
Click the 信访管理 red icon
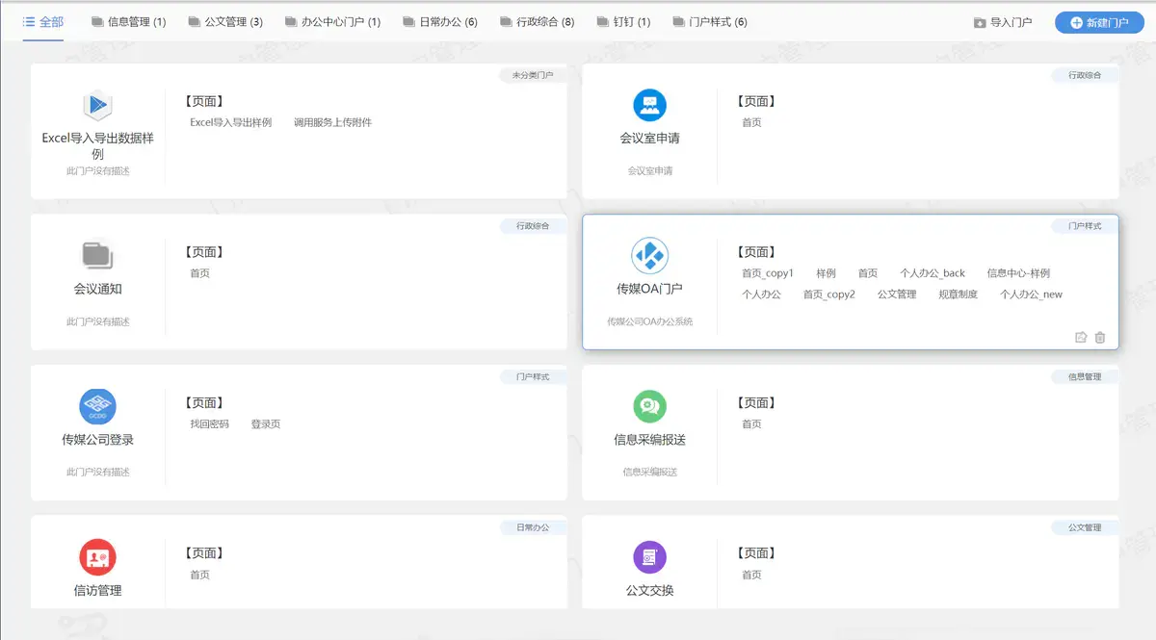click(97, 556)
